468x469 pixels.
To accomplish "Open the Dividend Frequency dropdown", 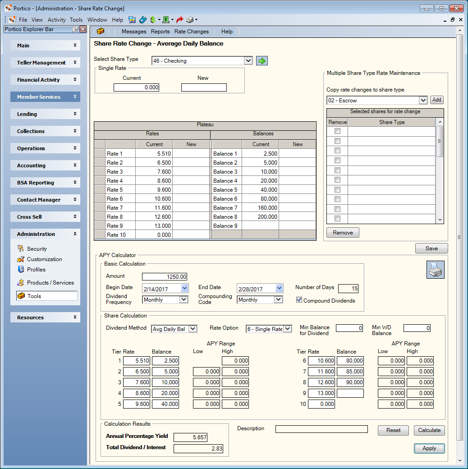I will coord(184,299).
